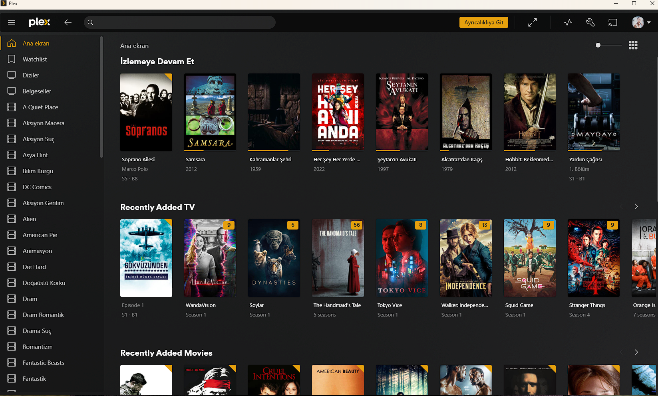The width and height of the screenshot is (658, 396).
Task: Open Settings via the wrench icon
Action: pos(590,22)
